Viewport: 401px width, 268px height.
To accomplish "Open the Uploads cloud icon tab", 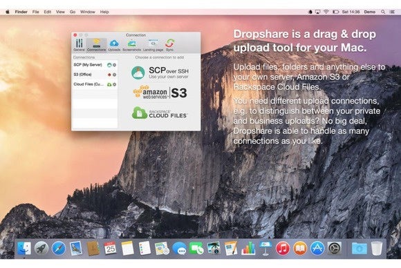I will 114,45.
